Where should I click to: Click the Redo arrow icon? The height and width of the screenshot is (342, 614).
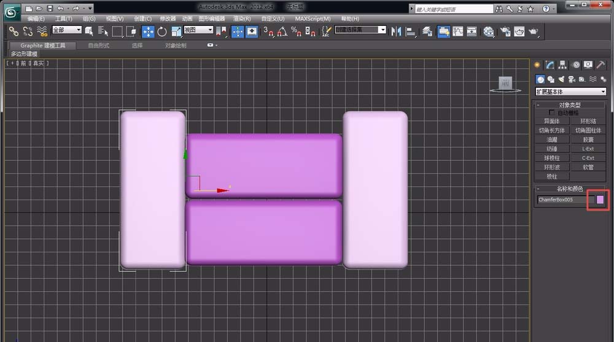click(76, 8)
